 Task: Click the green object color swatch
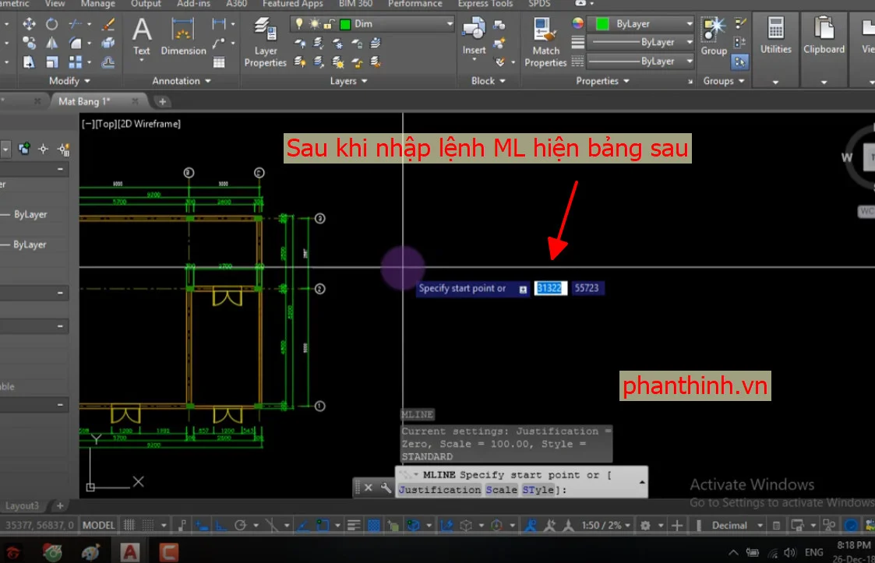602,24
